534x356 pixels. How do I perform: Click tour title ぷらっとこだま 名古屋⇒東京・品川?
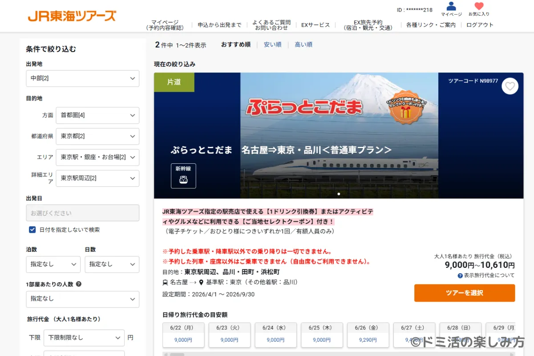[x=281, y=150]
